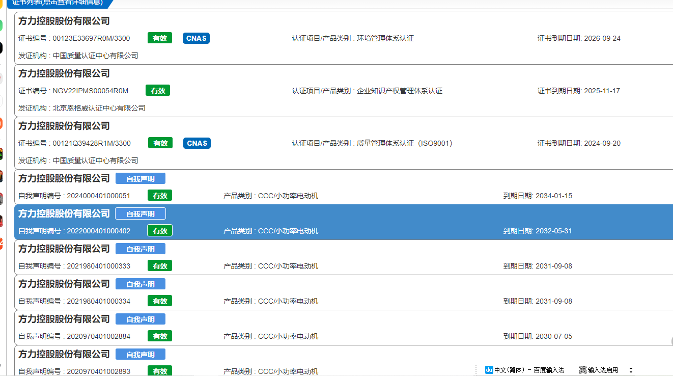Click 自我声明 tag in highlighted 2022000401000402 row
Image resolution: width=673 pixels, height=376 pixels.
point(141,214)
